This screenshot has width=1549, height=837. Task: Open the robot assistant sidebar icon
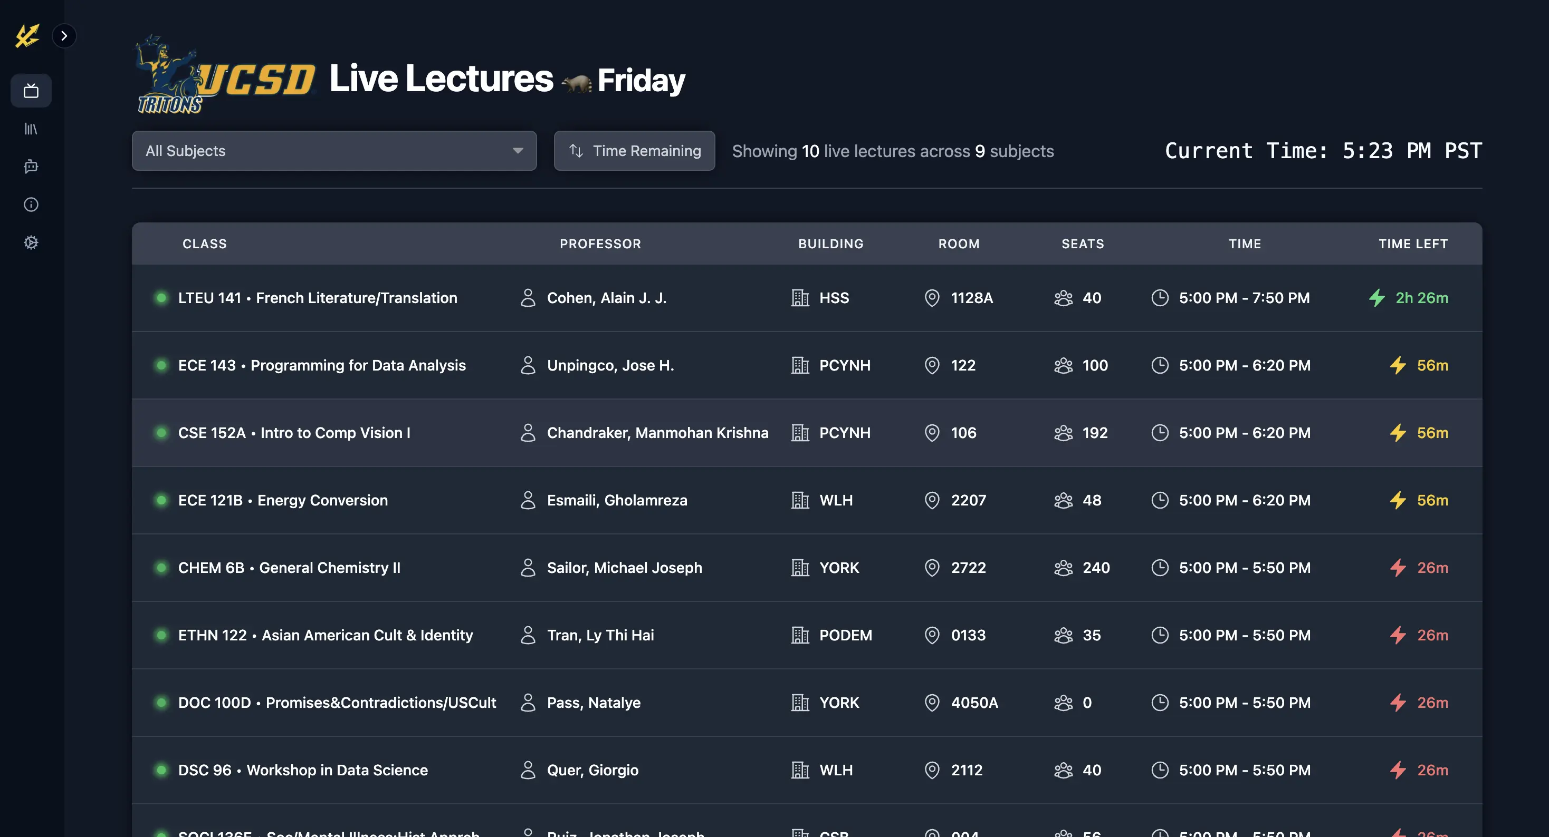pyautogui.click(x=31, y=167)
